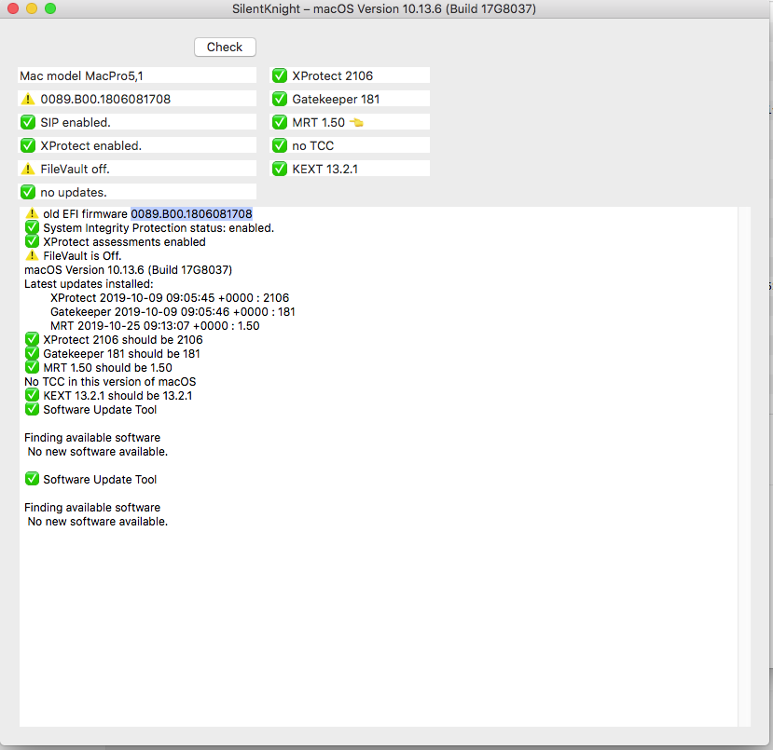Click the Mac model MacPro5,1 field

[137, 75]
